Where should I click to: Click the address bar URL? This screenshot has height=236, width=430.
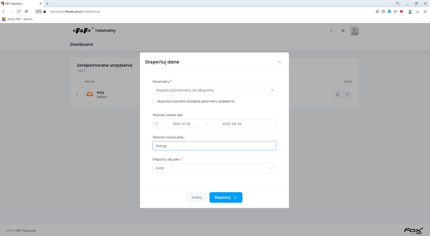75,12
